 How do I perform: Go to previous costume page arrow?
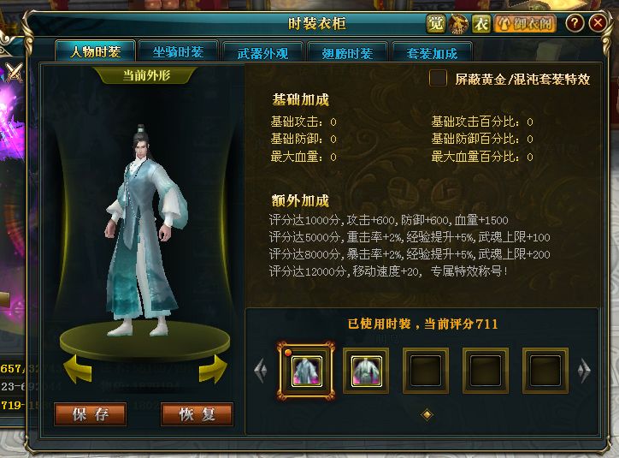click(x=261, y=371)
